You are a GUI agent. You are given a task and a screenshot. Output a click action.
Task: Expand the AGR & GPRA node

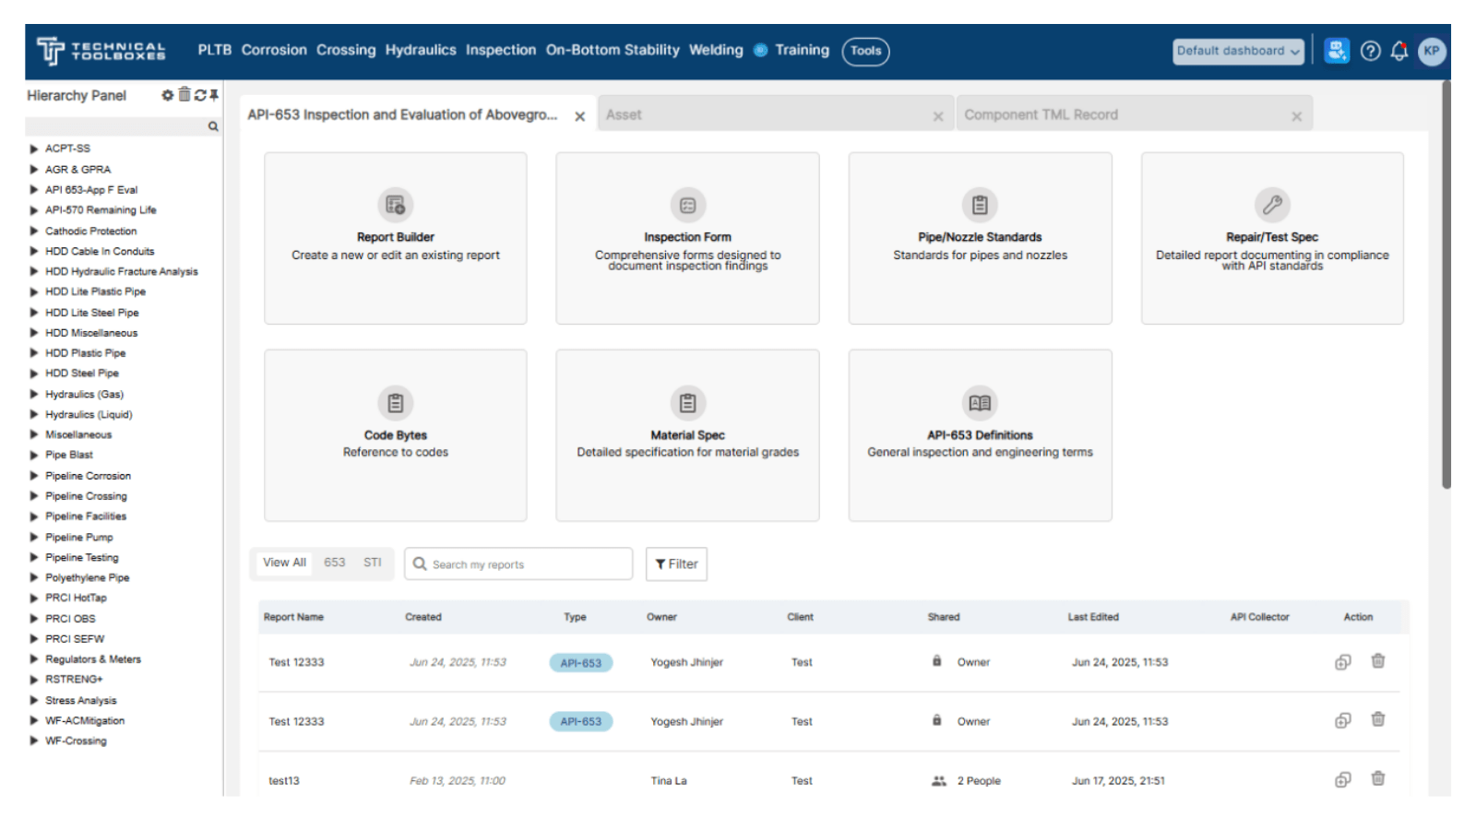coord(34,170)
